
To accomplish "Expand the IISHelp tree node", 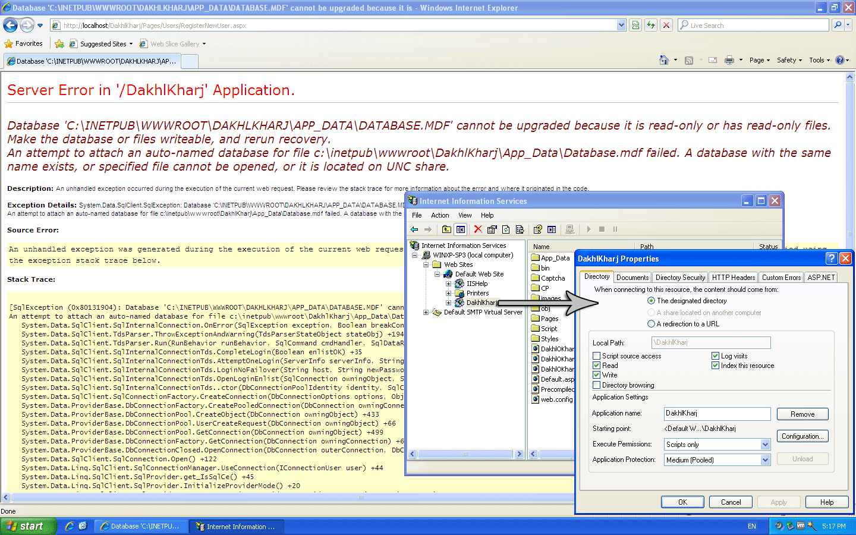I will click(448, 284).
